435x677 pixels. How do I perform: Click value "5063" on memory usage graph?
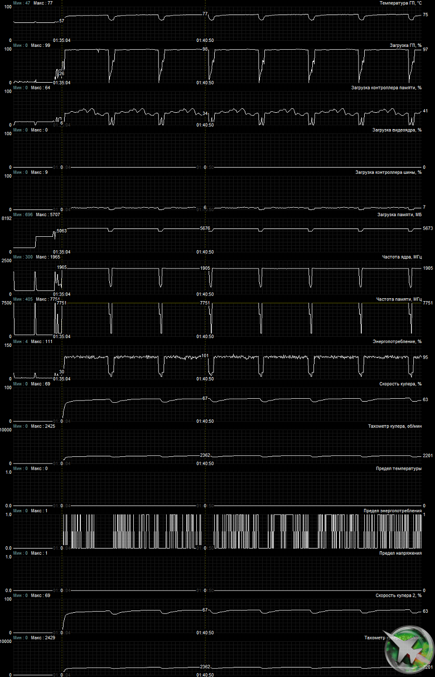click(62, 230)
